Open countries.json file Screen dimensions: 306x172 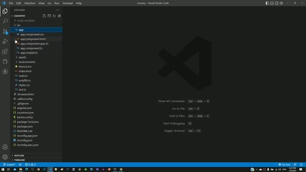(36, 113)
